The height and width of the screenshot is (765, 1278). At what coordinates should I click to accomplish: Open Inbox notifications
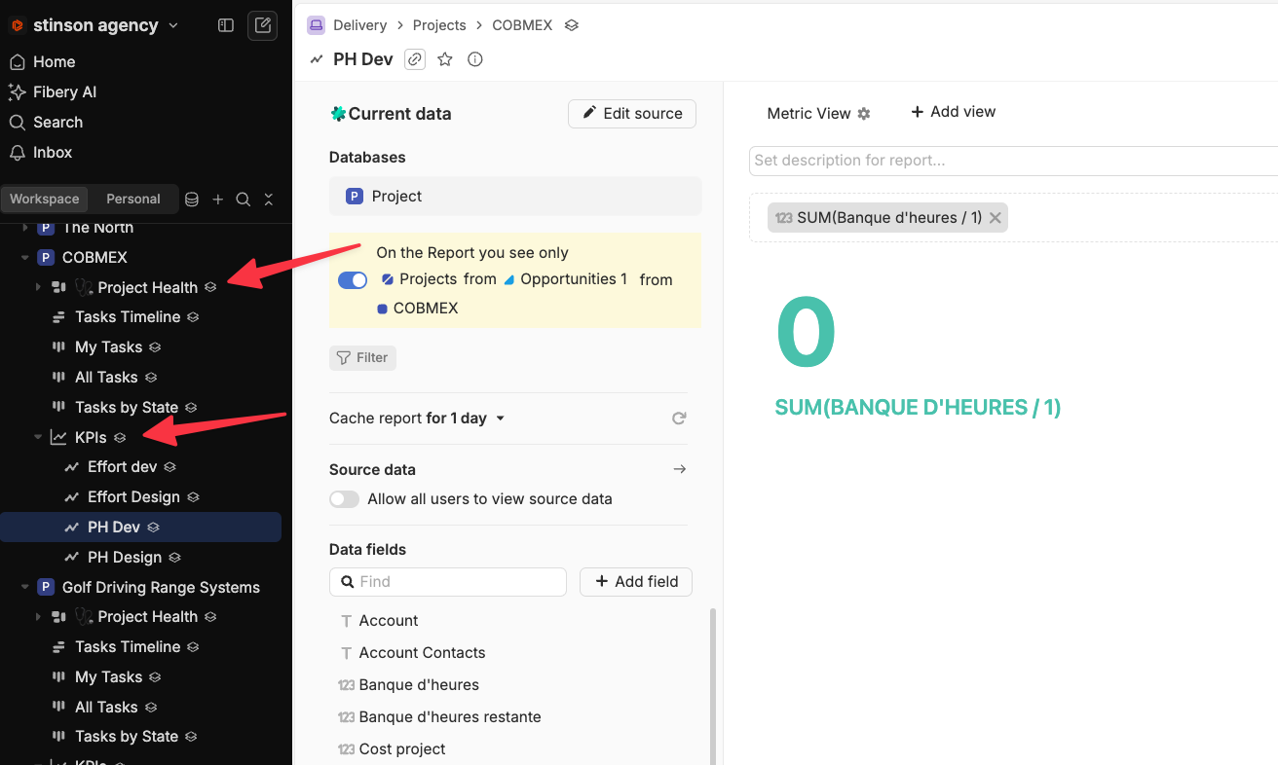coord(40,152)
